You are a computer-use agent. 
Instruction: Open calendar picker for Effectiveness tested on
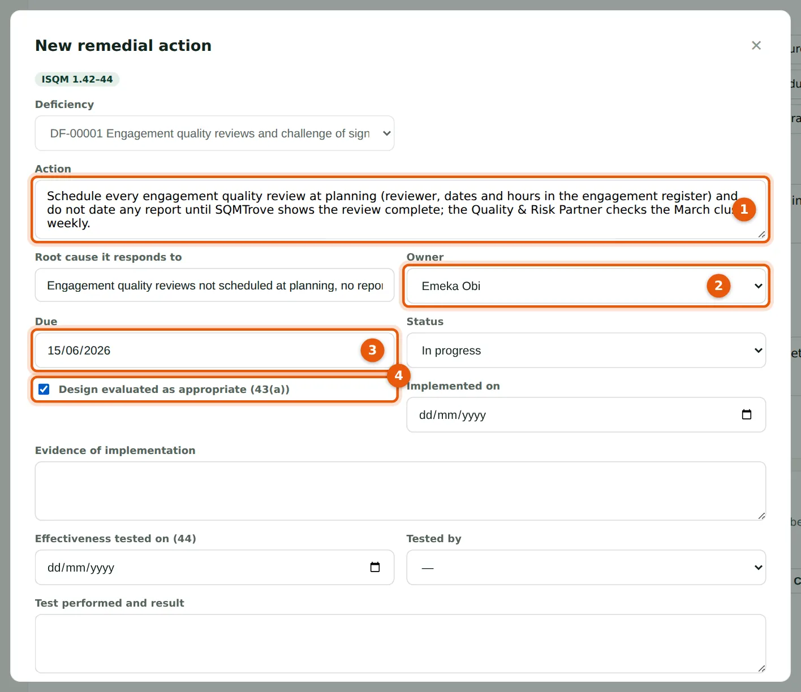click(375, 567)
